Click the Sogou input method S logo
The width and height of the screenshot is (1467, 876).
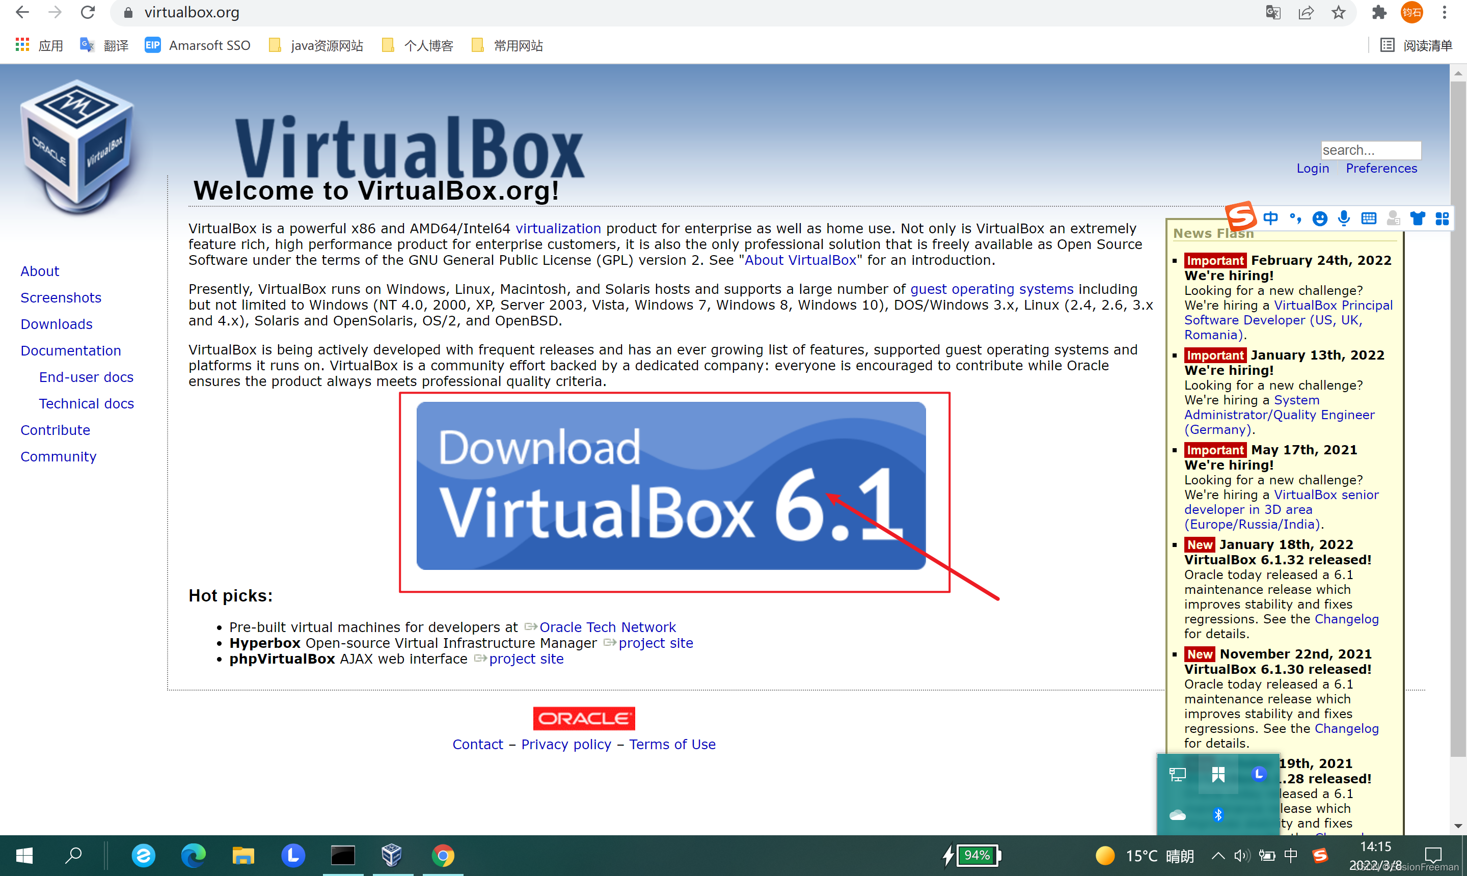click(x=1240, y=216)
